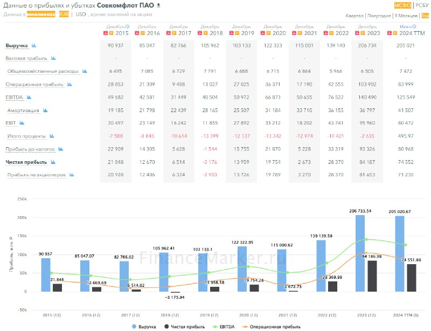Click chart icon beside the EBITDA row label
This screenshot has height=331, width=431.
coord(29,97)
